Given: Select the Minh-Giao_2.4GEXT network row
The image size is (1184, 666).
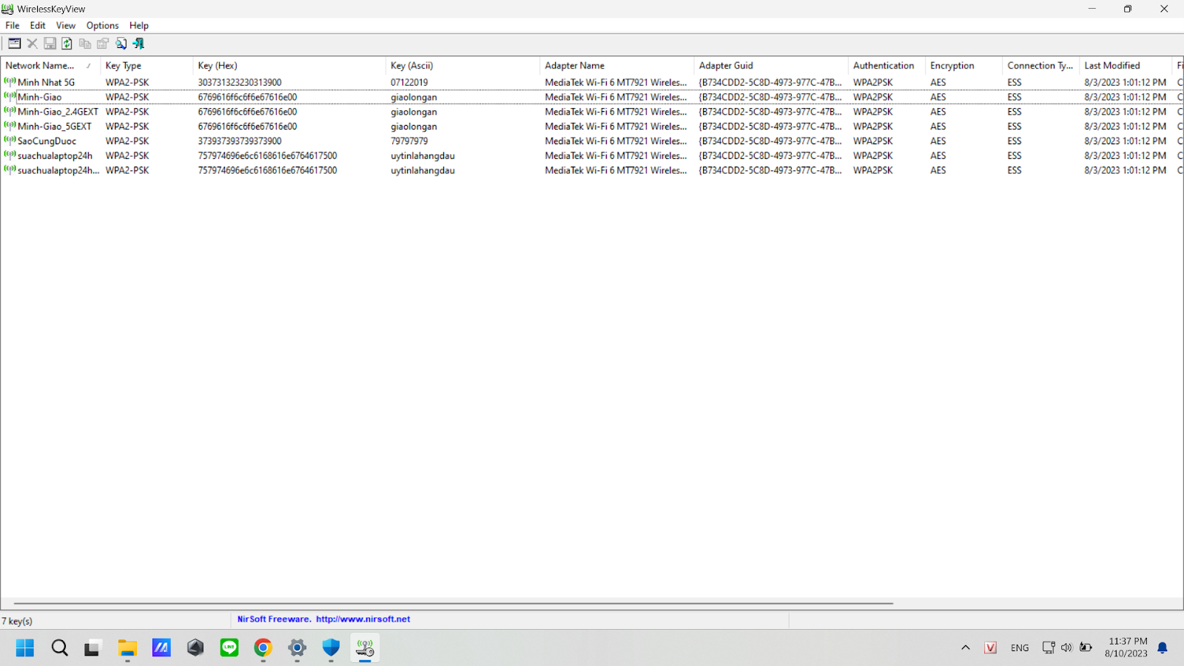Looking at the screenshot, I should pyautogui.click(x=592, y=112).
